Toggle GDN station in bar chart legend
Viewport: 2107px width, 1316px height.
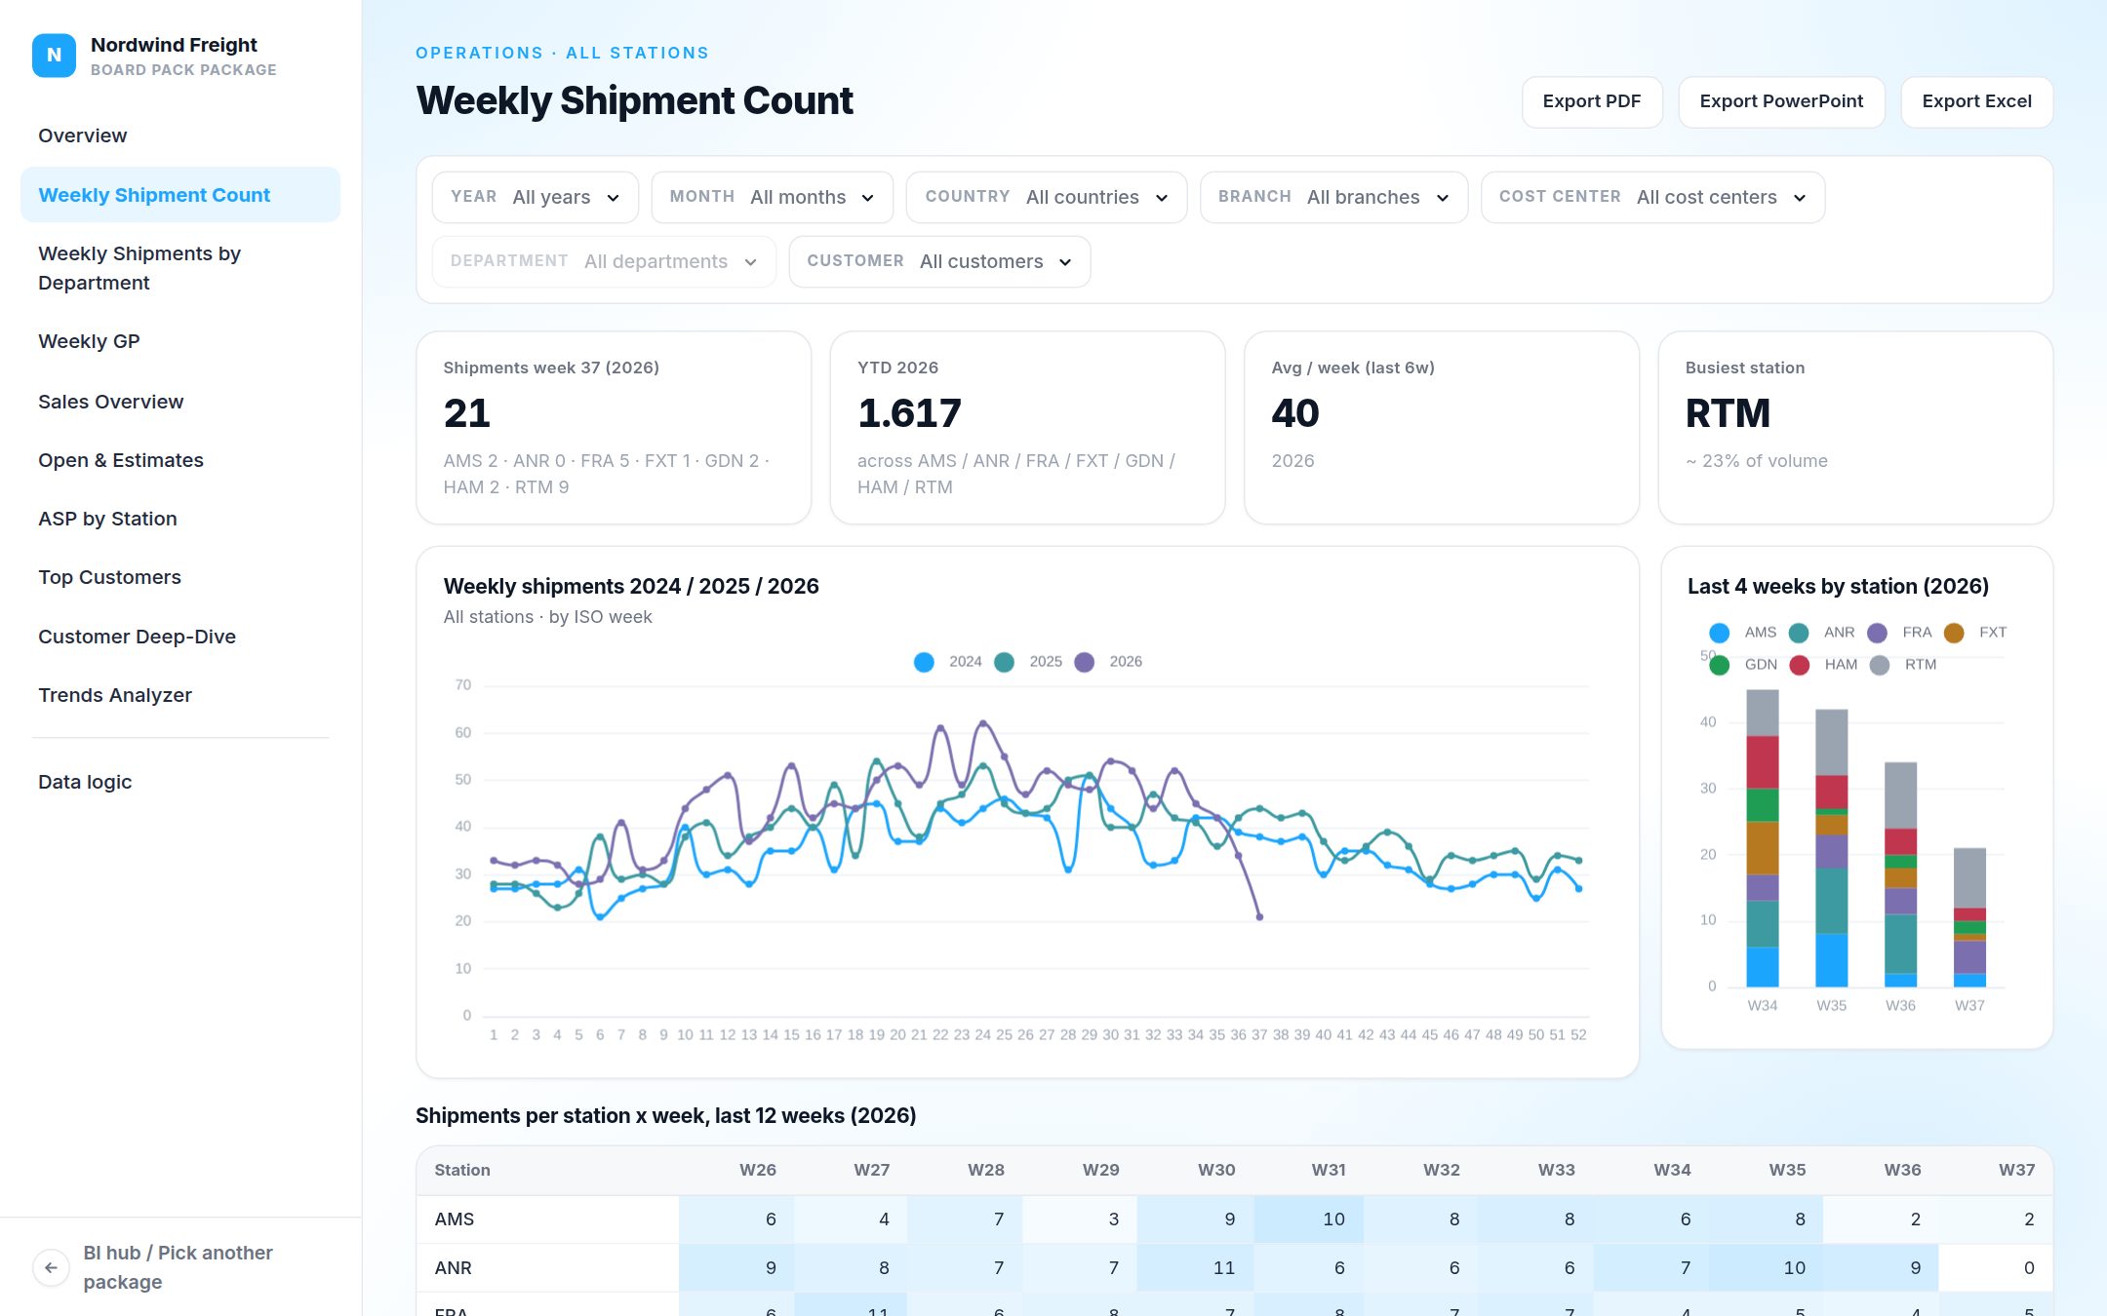click(x=1720, y=665)
